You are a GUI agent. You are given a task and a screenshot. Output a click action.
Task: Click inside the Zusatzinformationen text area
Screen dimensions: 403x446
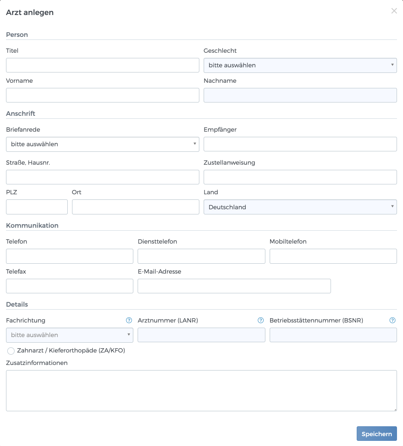[x=201, y=391]
